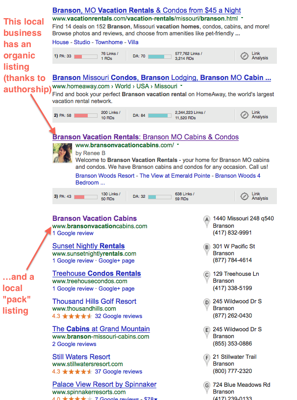Open Treehouse Condos Rentals local listing
Image resolution: width=297 pixels, height=400 pixels.
click(97, 273)
